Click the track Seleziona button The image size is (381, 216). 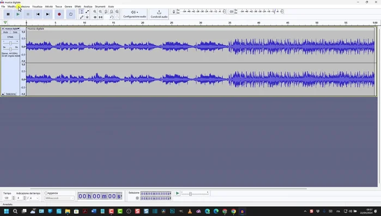click(11, 94)
